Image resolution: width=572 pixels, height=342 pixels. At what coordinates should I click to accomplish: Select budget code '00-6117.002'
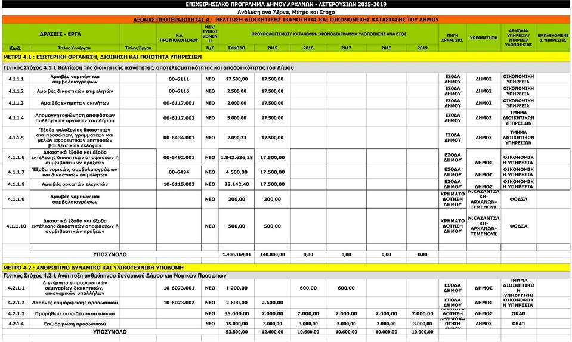pyautogui.click(x=179, y=118)
